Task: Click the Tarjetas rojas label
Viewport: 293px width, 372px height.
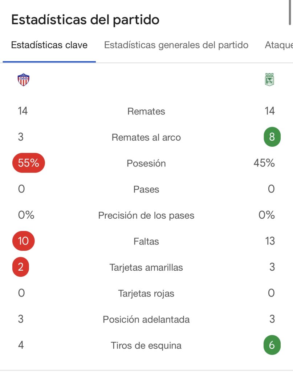Action: point(146,294)
